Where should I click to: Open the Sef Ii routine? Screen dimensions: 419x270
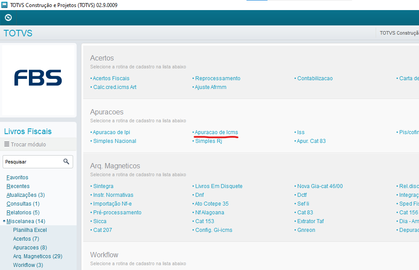click(x=303, y=204)
